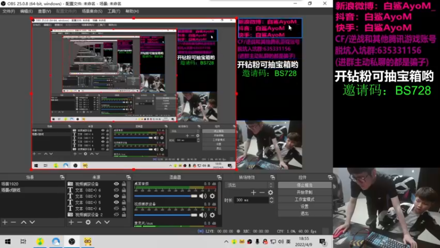Click the 时长 300 ms input field
The height and width of the screenshot is (248, 440).
(x=251, y=200)
